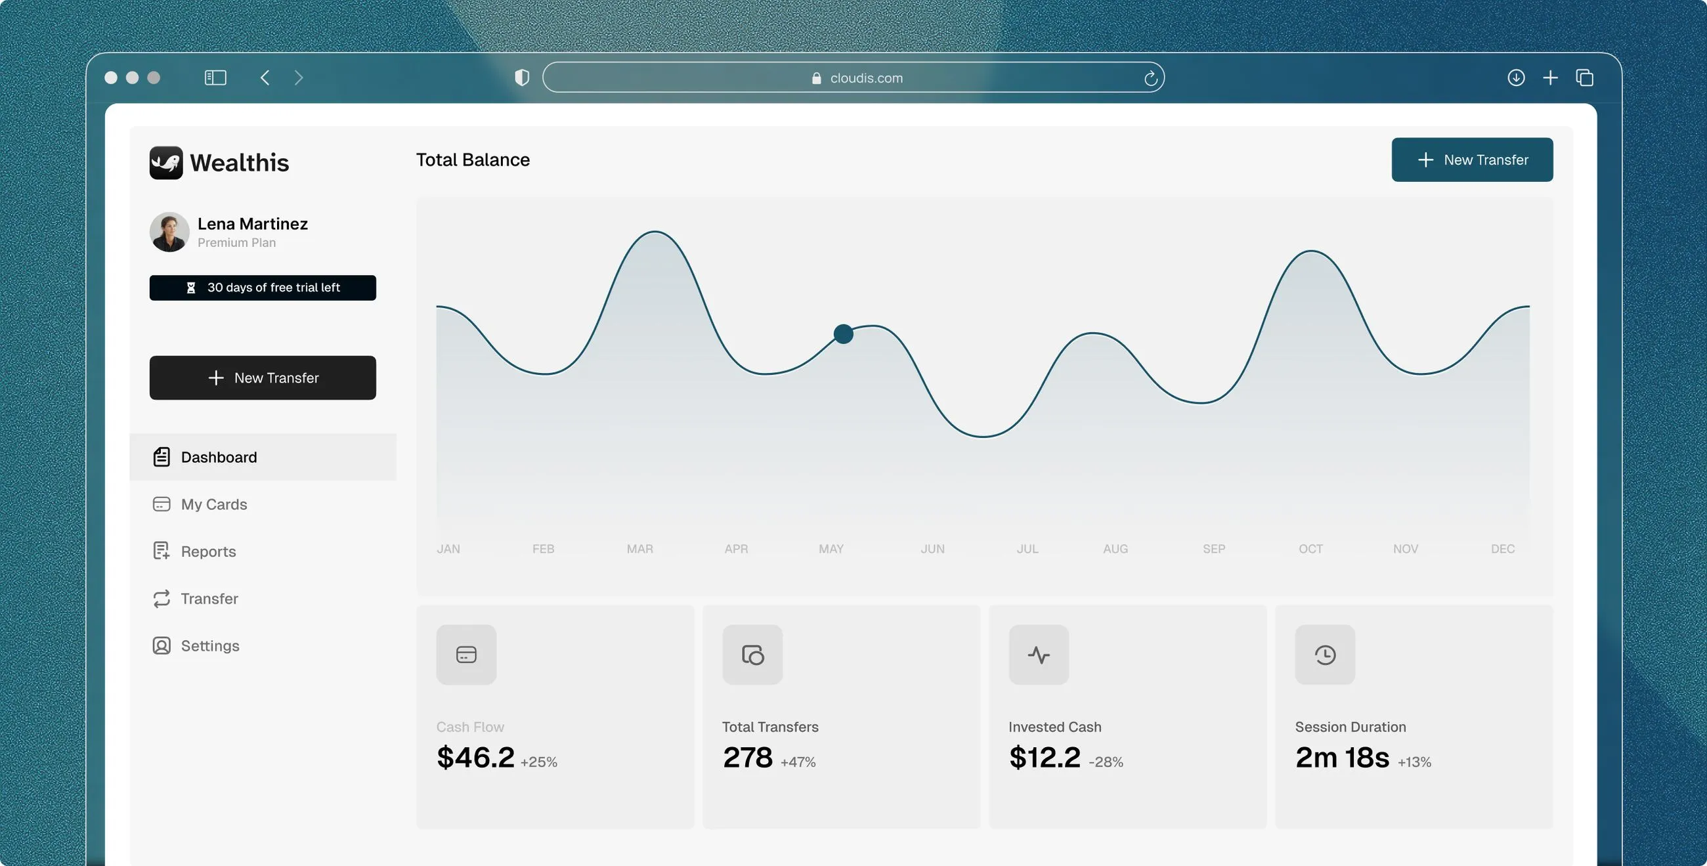Click the Invested Cash pulse icon

tap(1039, 655)
